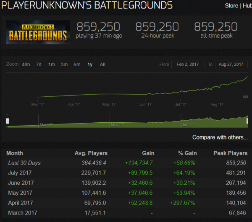The image size is (252, 222).
Task: Click May average 107,441.6
Action: click(x=94, y=193)
